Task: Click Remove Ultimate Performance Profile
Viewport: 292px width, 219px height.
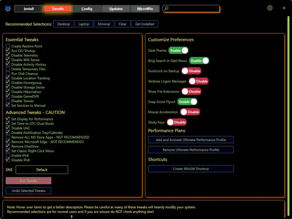Action: [191, 150]
